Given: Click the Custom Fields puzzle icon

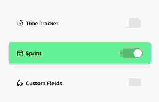Looking at the screenshot, I should click(x=20, y=83).
